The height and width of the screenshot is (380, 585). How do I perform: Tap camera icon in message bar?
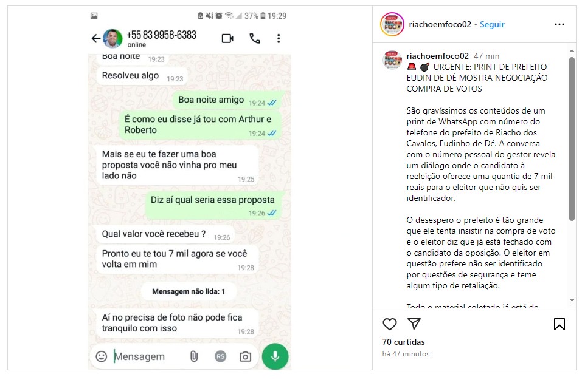(x=245, y=356)
